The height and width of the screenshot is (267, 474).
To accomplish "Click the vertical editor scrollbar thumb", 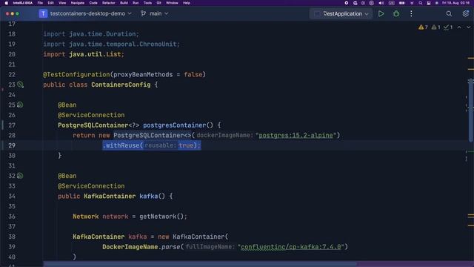I will pos(470,111).
